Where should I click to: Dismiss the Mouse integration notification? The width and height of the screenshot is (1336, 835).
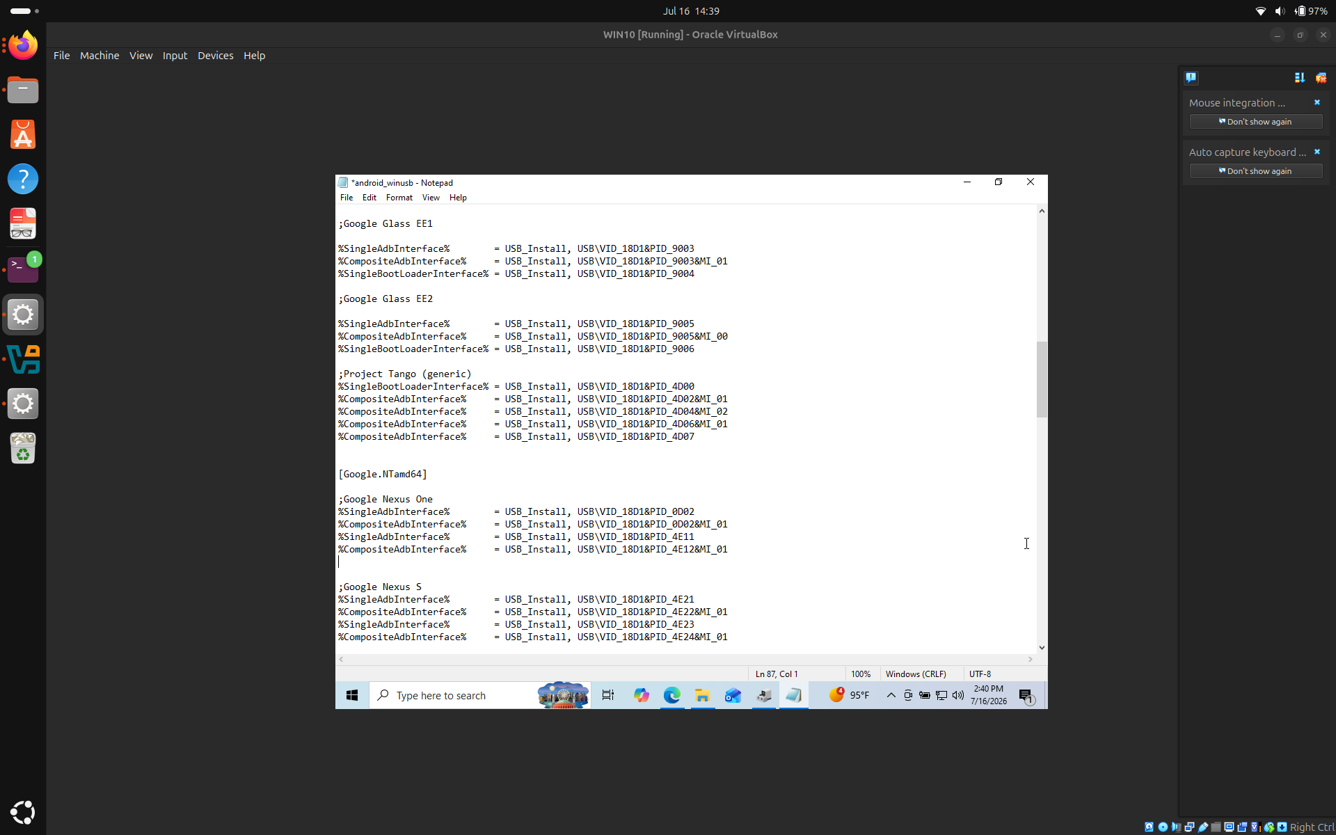1317,102
